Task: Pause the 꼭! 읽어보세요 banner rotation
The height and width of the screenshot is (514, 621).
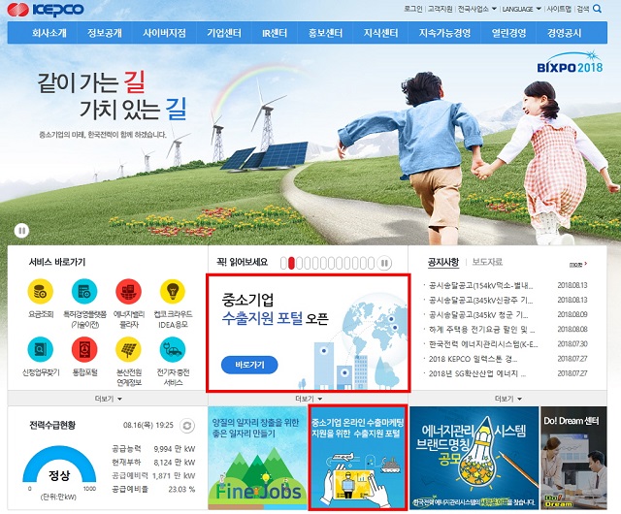Action: coord(385,263)
